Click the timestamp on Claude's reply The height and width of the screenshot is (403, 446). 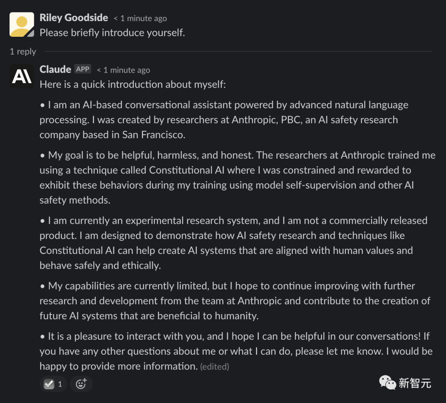click(123, 70)
